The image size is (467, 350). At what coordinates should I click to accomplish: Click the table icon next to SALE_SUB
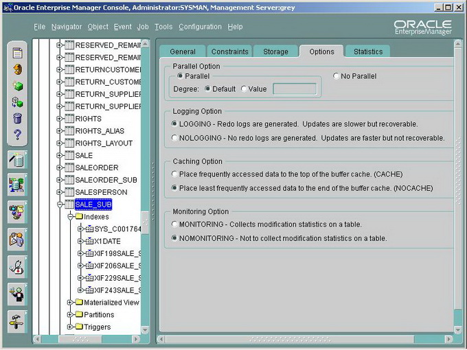[69, 205]
